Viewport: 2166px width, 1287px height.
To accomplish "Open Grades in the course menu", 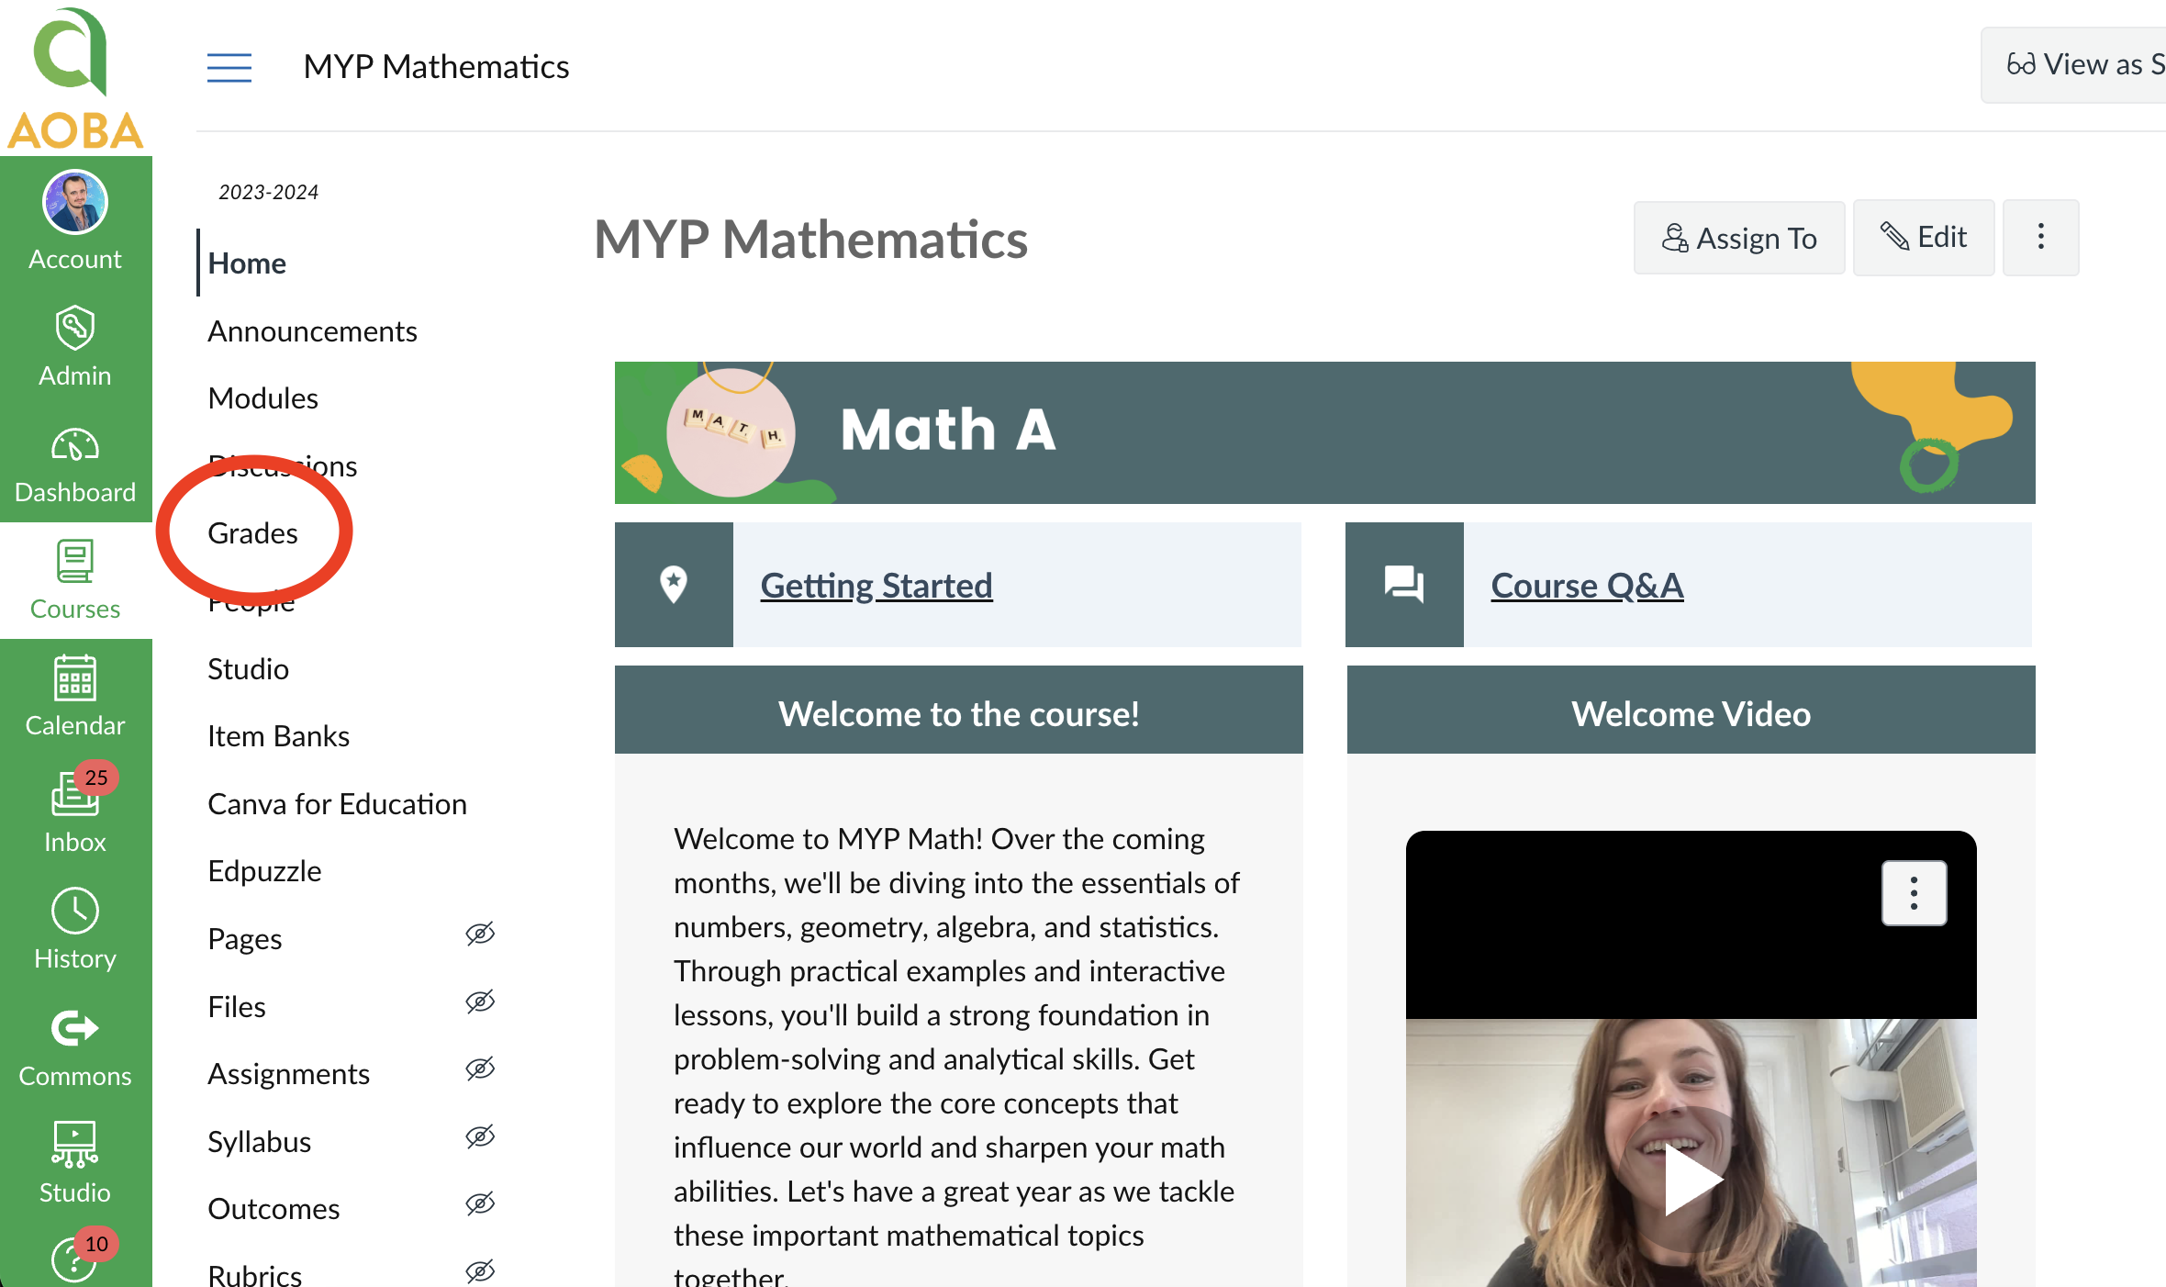I will (x=253, y=533).
